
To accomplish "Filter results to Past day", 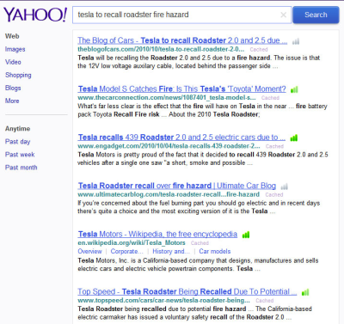I will pos(17,142).
